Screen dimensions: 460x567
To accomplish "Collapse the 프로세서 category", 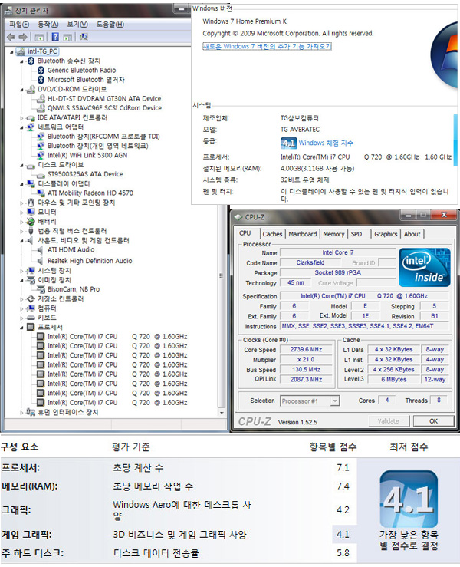I will [x=21, y=328].
